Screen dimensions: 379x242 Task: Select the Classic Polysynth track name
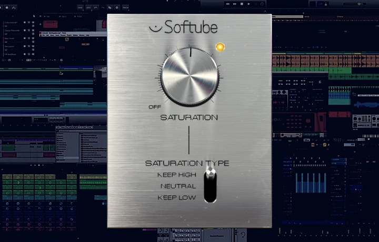12,31
